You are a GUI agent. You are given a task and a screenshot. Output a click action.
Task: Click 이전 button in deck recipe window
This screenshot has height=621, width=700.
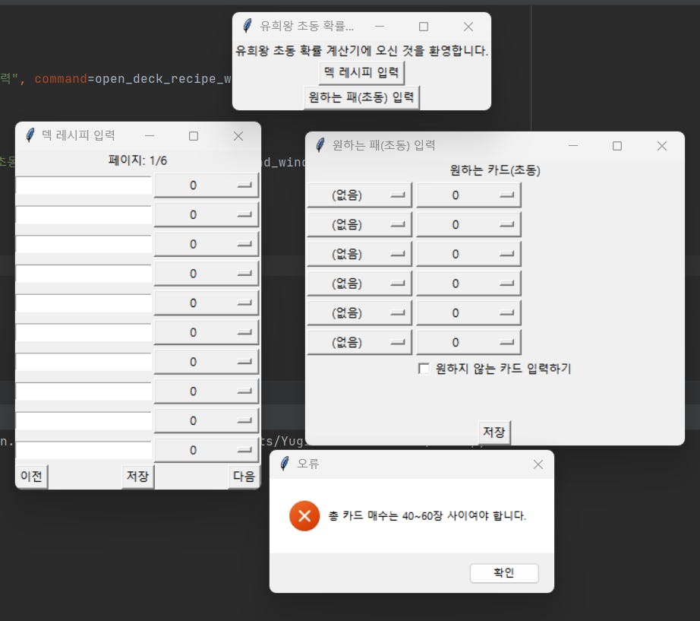click(x=31, y=476)
